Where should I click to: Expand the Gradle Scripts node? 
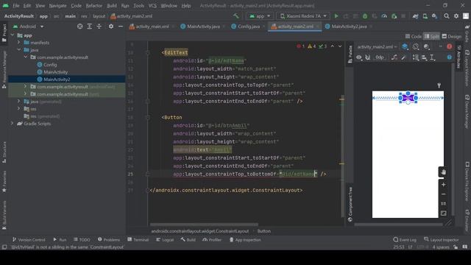coord(13,123)
